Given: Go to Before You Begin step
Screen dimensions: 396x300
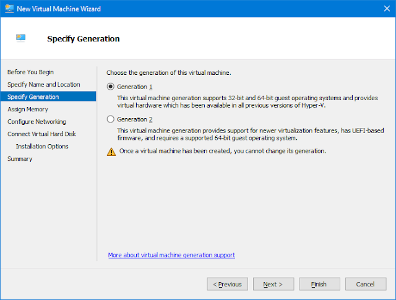Looking at the screenshot, I should point(30,72).
